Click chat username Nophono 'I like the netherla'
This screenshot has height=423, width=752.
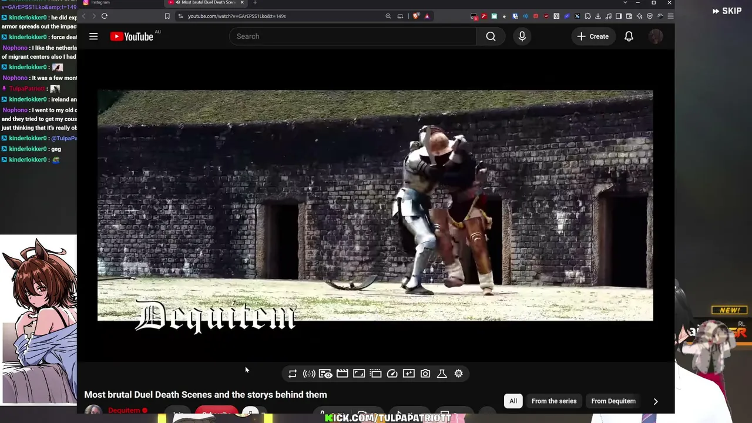[15, 48]
